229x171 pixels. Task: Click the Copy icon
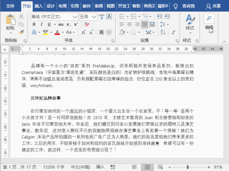(x=21, y=24)
